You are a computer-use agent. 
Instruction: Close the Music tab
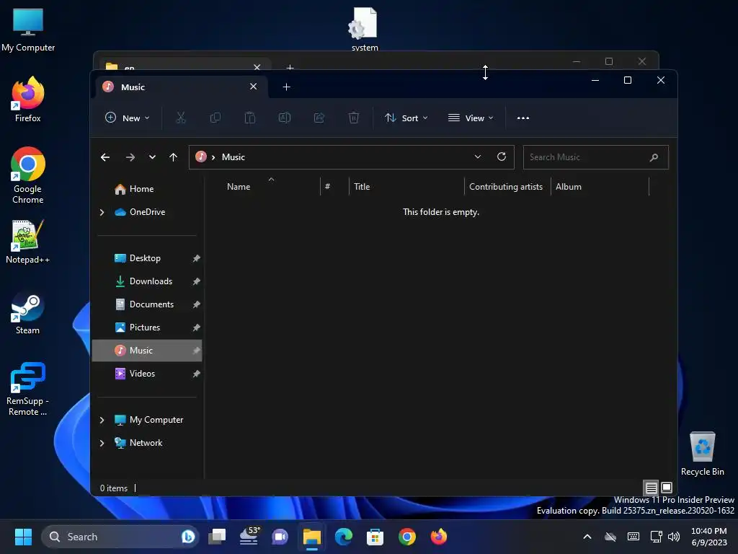[253, 87]
